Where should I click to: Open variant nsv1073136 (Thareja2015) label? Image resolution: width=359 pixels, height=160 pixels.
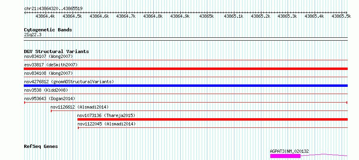click(106, 115)
